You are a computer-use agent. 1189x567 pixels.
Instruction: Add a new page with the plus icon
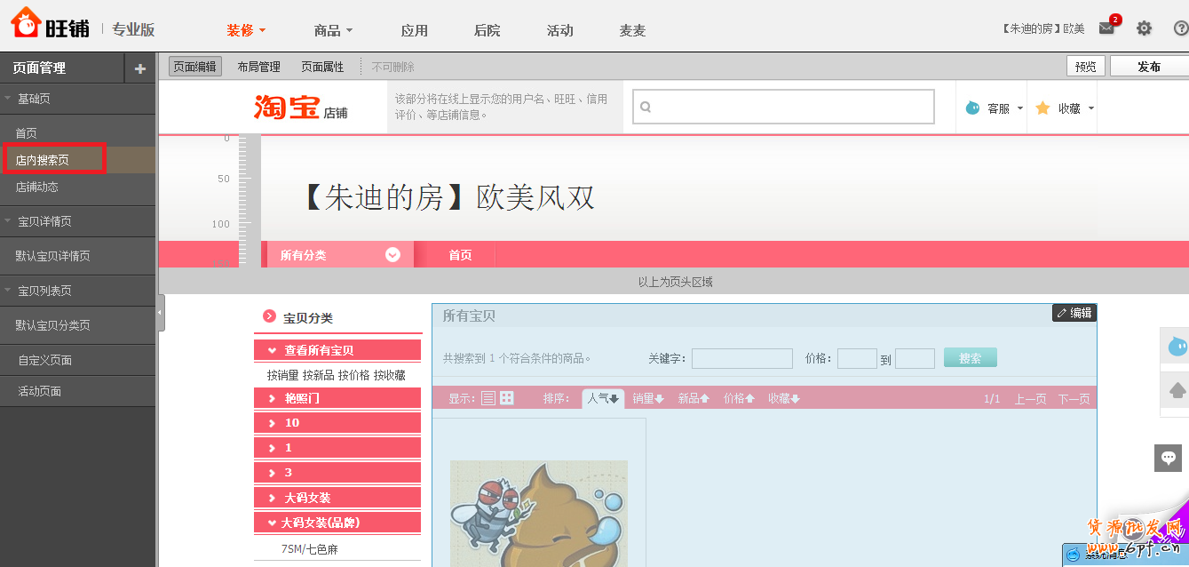click(x=140, y=67)
